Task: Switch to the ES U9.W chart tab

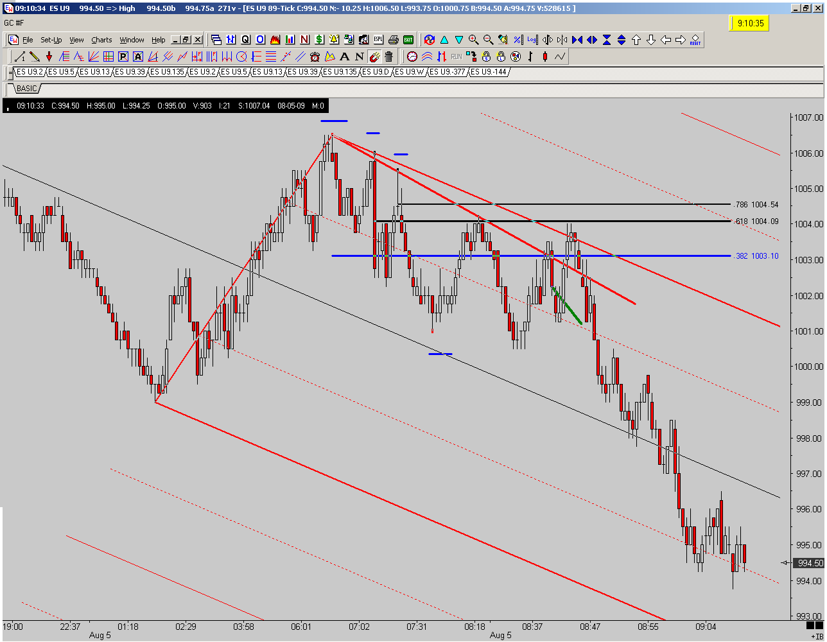Action: (411, 72)
